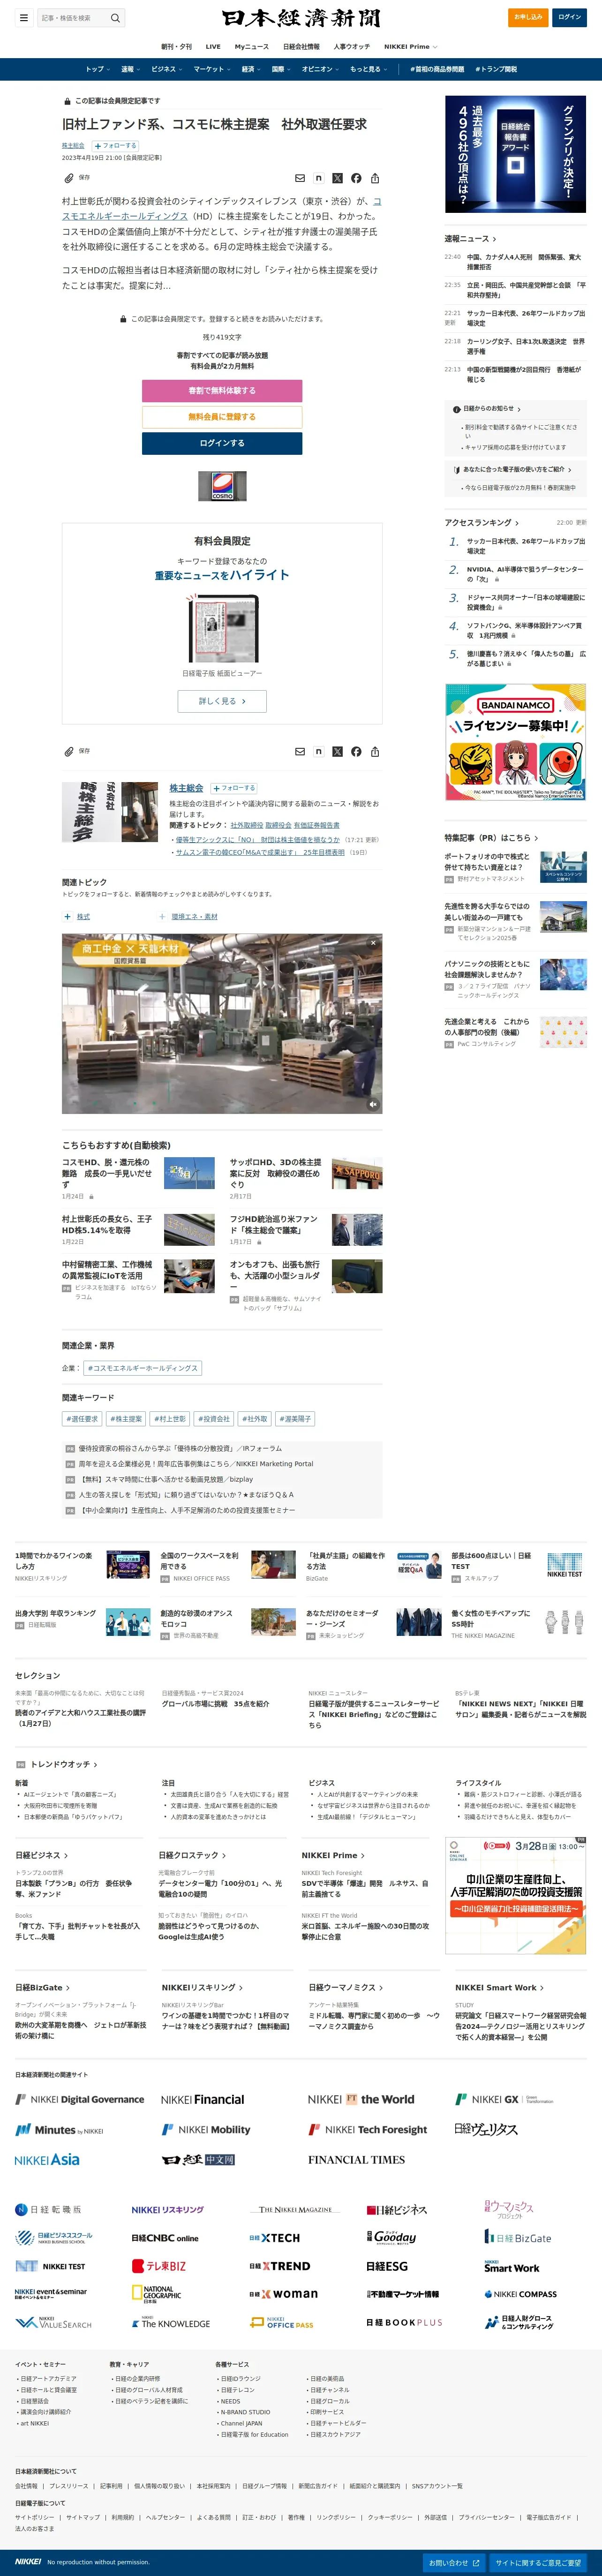Expand the アクセスランキング section chevron
The image size is (602, 2576).
pyautogui.click(x=517, y=522)
